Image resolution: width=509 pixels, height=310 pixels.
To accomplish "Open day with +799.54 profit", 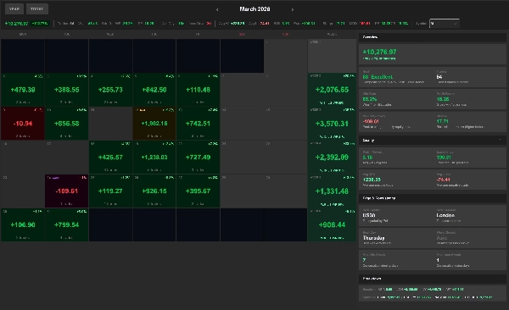I will pyautogui.click(x=66, y=224).
